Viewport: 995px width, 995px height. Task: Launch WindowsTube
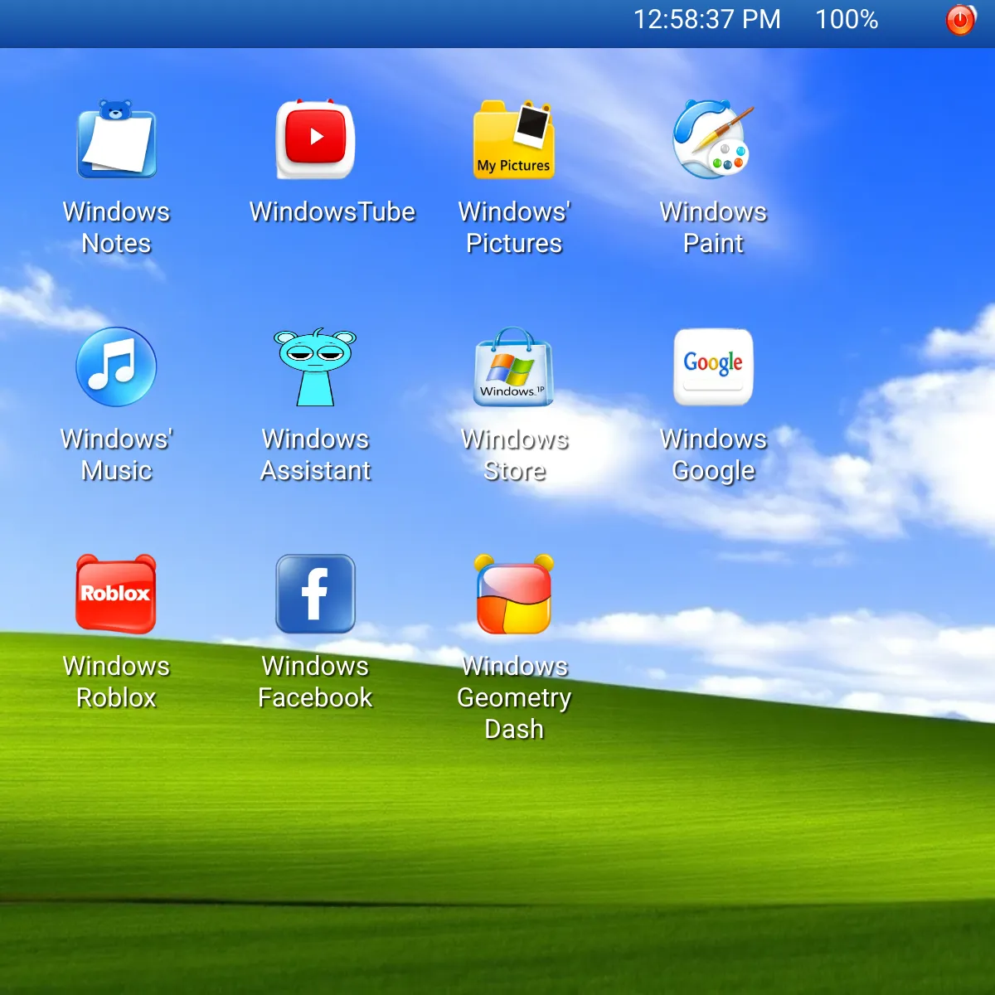click(315, 141)
